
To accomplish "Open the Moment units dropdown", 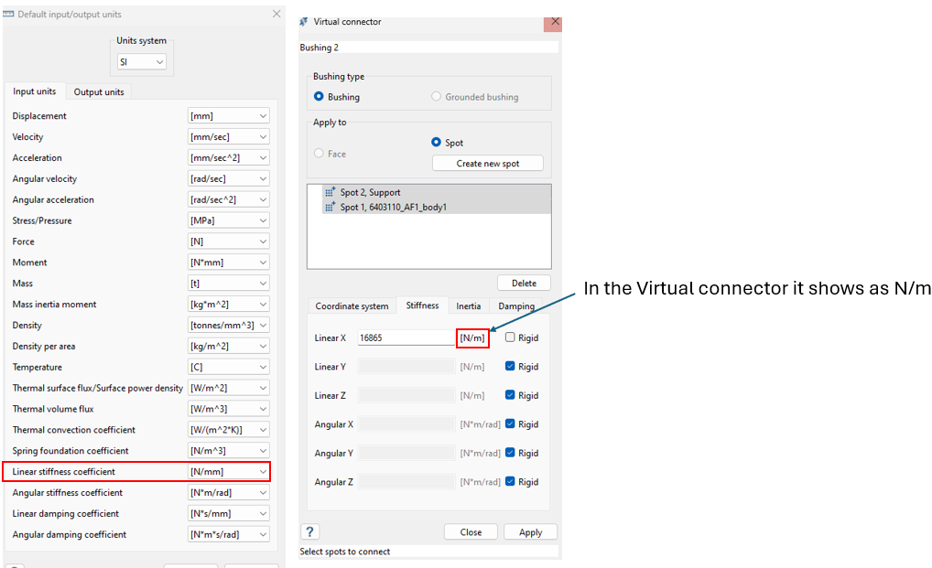I will [229, 263].
